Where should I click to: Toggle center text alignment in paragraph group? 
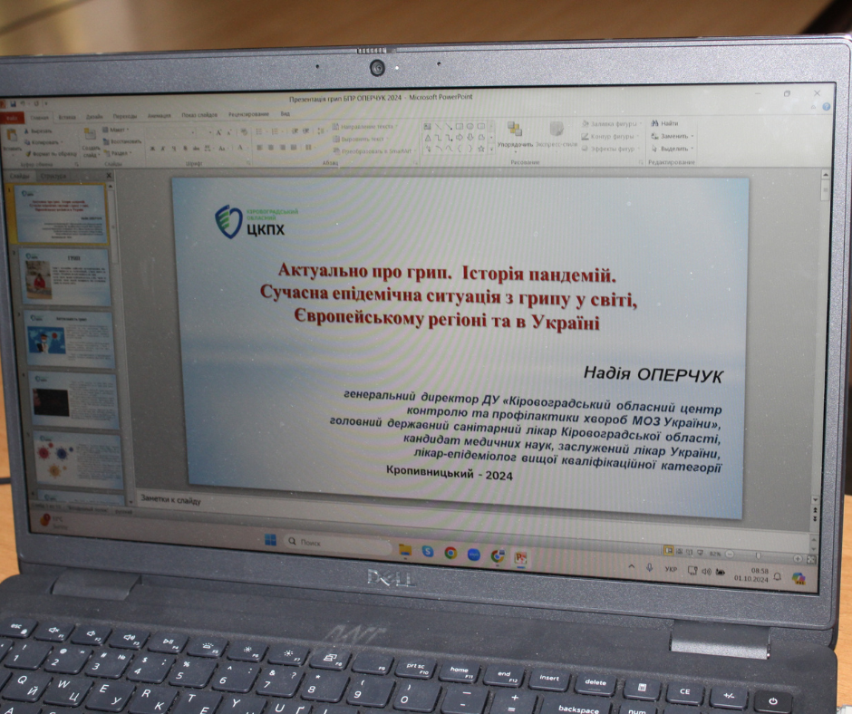pyautogui.click(x=270, y=148)
